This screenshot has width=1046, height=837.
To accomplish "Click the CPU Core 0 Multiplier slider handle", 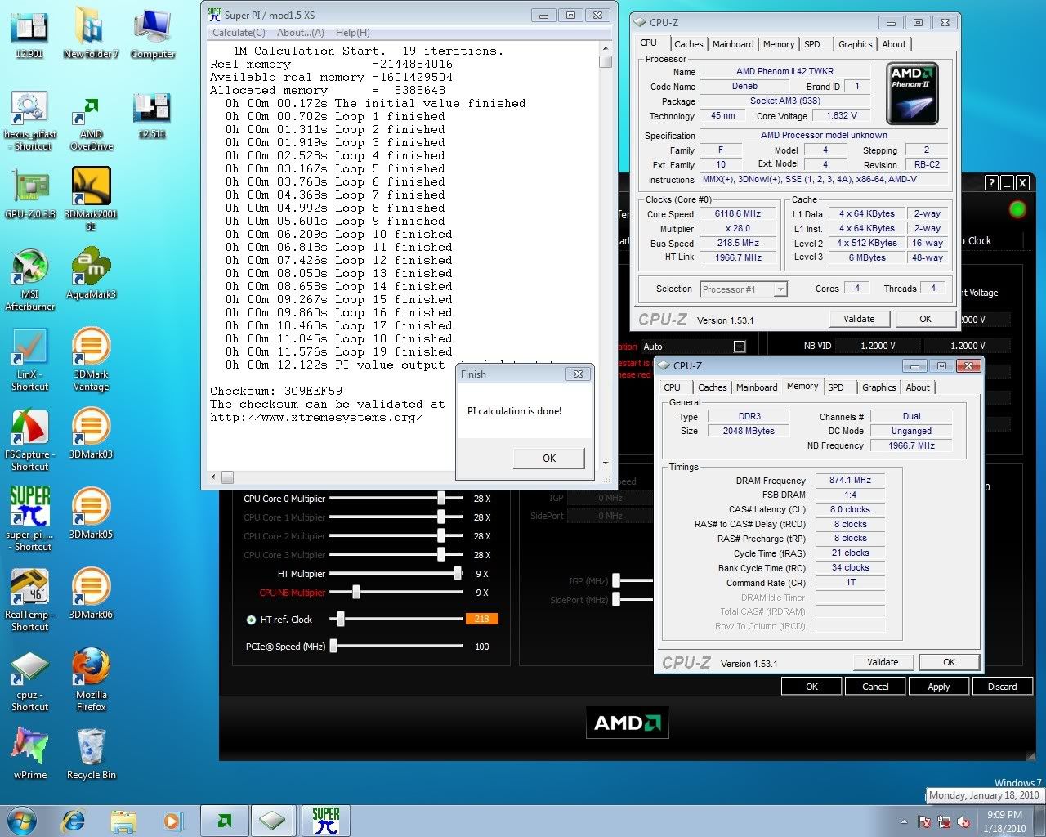I will (x=441, y=498).
